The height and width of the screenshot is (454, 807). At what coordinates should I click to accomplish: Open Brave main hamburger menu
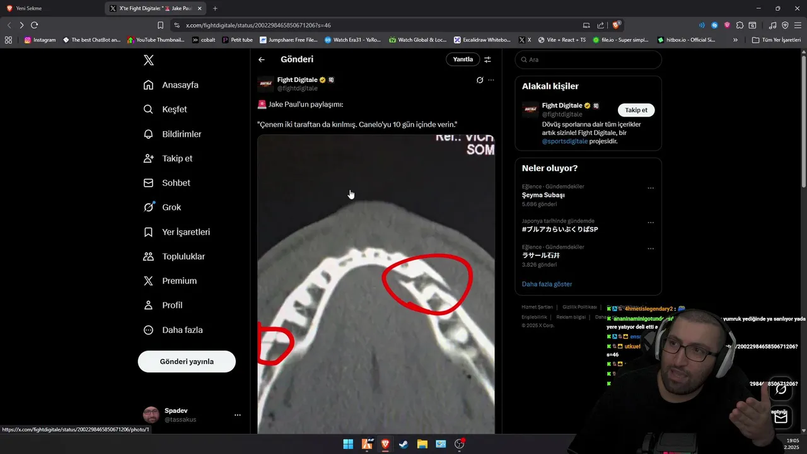tap(798, 25)
